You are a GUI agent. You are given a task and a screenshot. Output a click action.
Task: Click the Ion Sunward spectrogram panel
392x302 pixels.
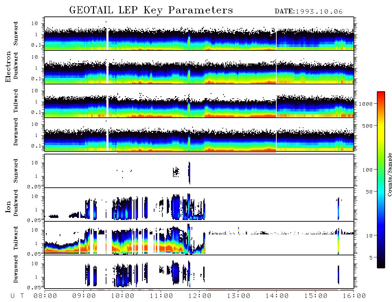[199, 171]
